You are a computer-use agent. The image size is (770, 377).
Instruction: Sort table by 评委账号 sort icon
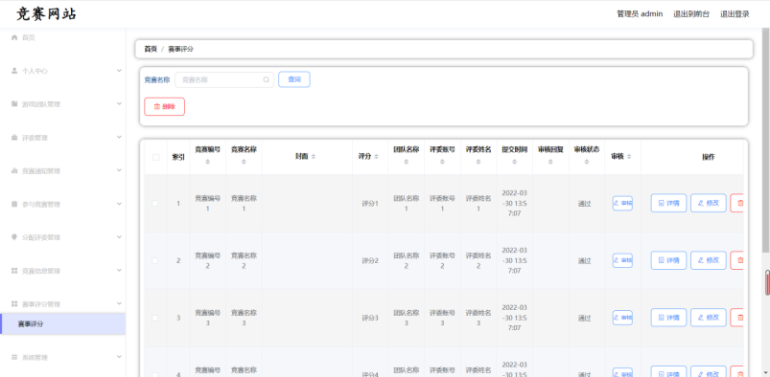[x=442, y=162]
